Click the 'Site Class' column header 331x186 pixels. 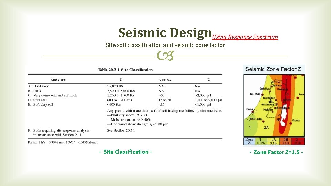pos(59,80)
